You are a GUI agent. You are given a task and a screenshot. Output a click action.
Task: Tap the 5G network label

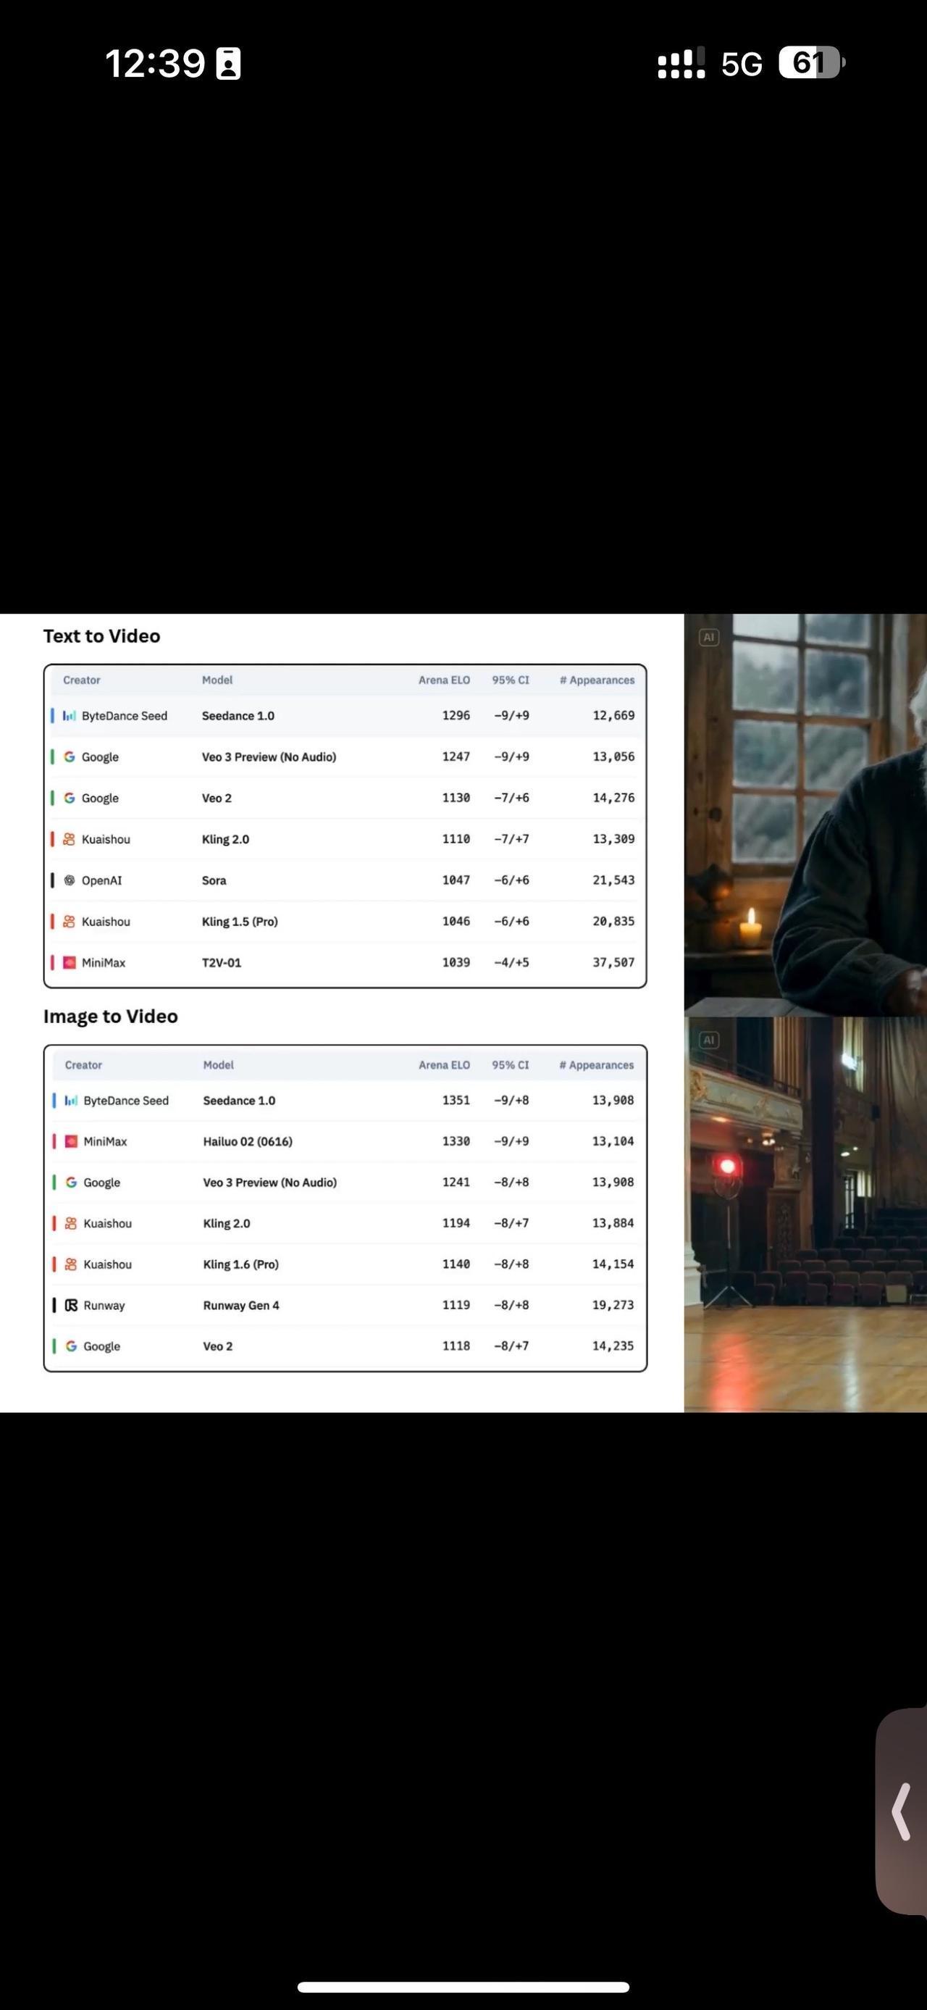(x=742, y=64)
